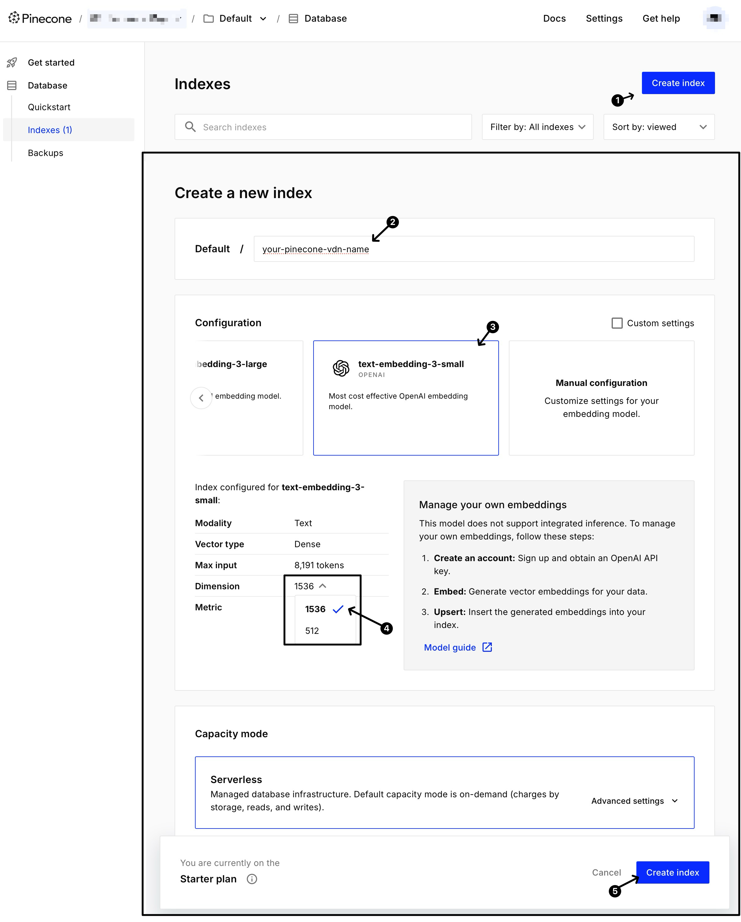Open the Filter by All indexes dropdown
Screen dimensions: 741x922
[537, 127]
